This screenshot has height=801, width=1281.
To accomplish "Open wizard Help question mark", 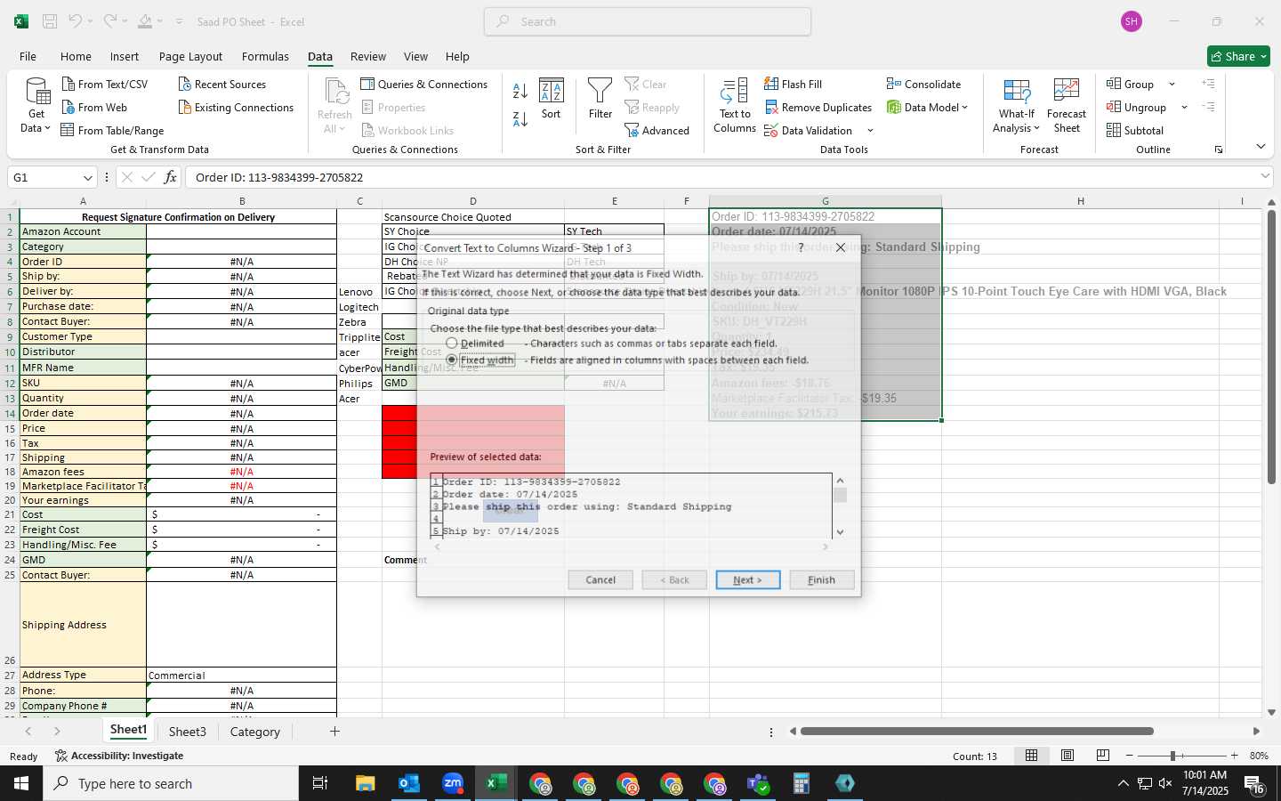I will point(801,247).
